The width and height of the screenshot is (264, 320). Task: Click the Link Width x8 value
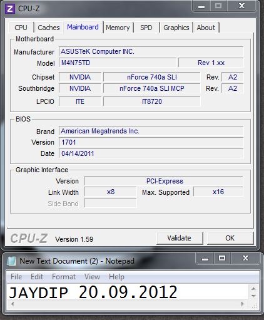coord(111,192)
